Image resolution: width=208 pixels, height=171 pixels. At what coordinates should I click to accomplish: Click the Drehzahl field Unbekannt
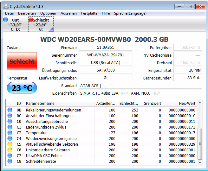[x=188, y=62]
